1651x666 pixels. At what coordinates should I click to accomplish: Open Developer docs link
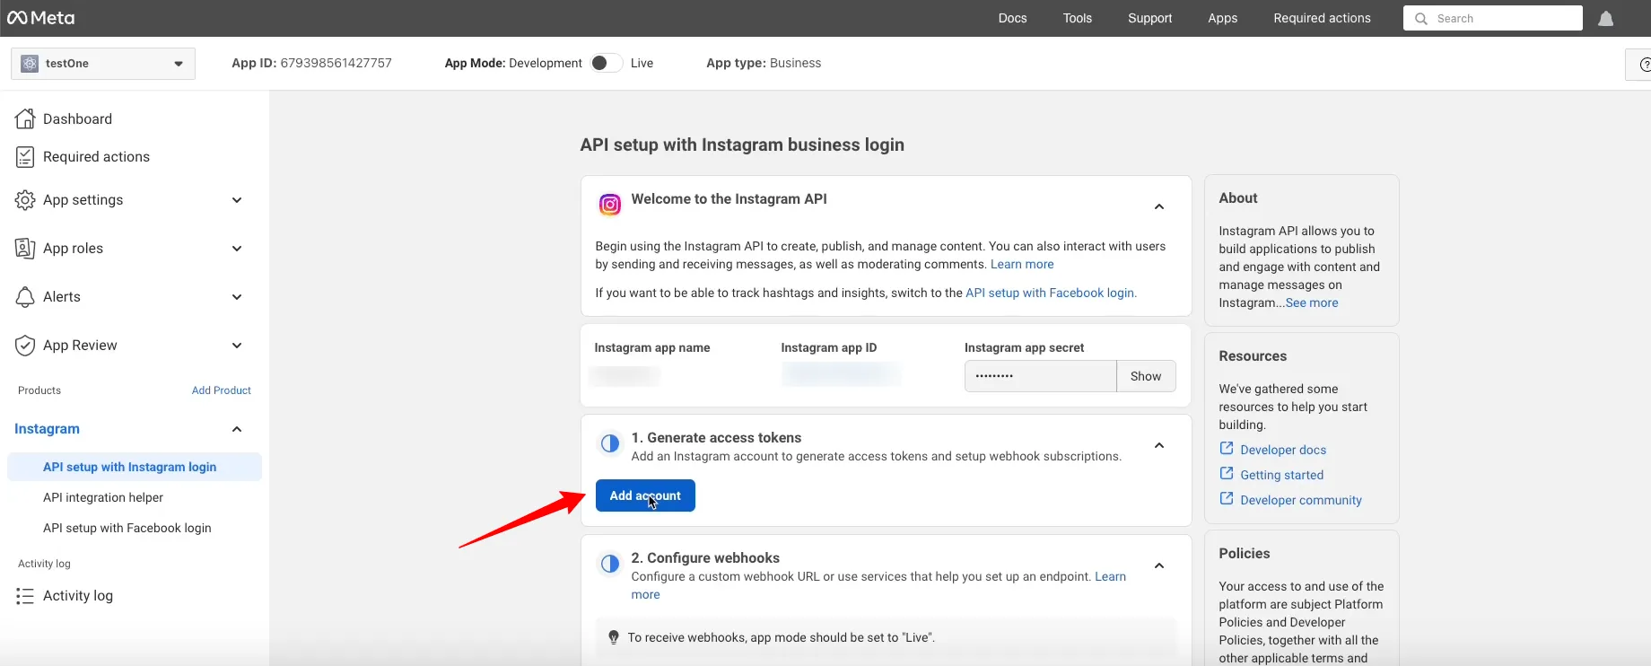[x=1283, y=450]
